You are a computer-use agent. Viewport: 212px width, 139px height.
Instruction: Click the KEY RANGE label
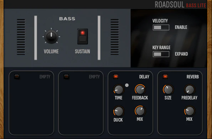pos(161,48)
